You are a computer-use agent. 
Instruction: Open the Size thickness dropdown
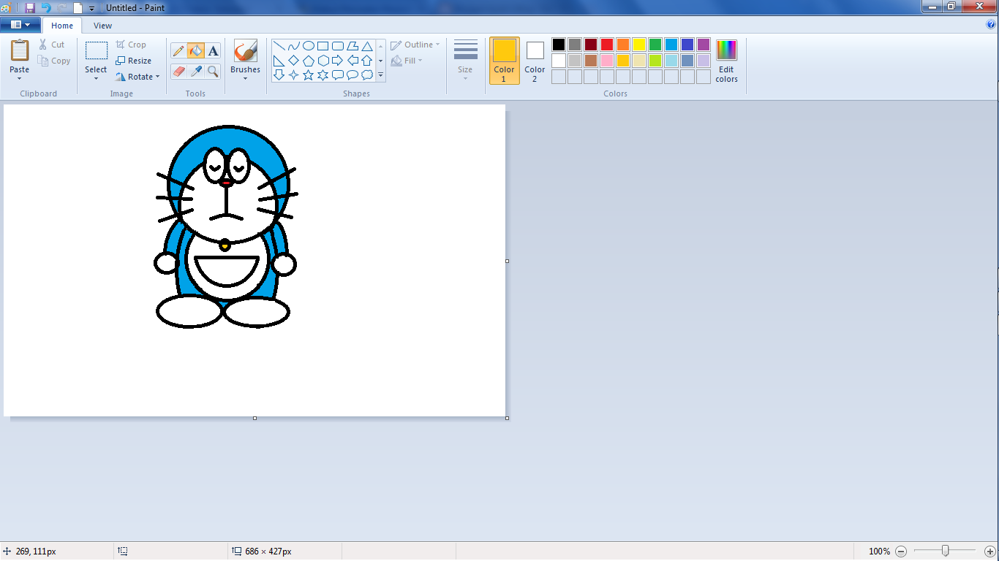(465, 60)
